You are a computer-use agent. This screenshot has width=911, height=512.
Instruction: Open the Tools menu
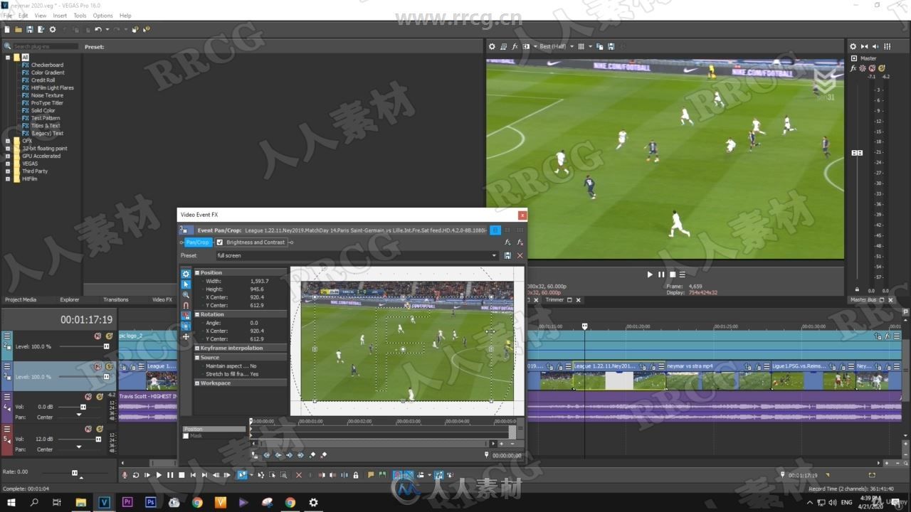(x=80, y=16)
